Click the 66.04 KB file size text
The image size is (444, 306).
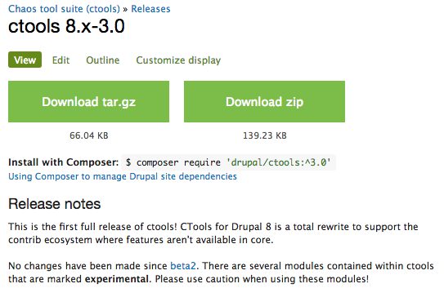[89, 135]
